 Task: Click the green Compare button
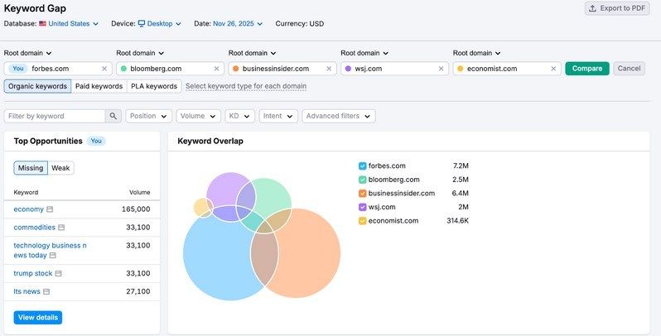pos(587,69)
